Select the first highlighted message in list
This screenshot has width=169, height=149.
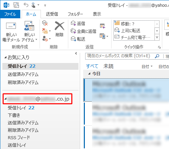pos(126,90)
